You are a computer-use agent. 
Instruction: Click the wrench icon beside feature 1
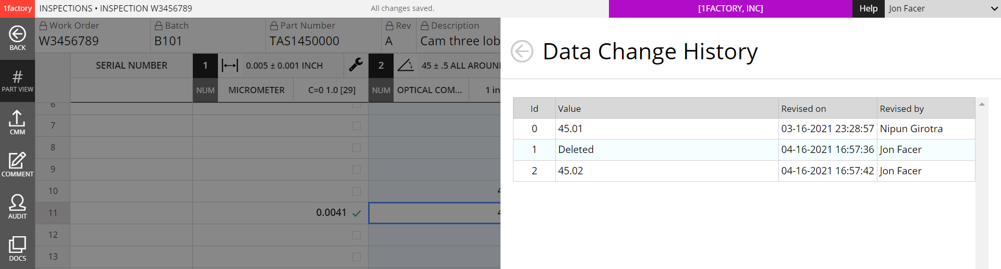356,65
